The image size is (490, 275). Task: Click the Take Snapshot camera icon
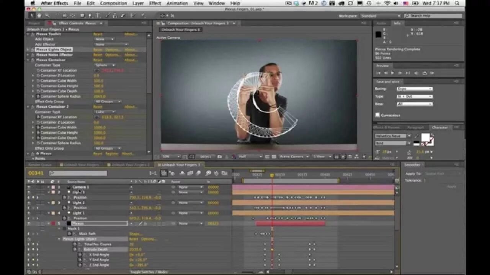tap(219, 157)
